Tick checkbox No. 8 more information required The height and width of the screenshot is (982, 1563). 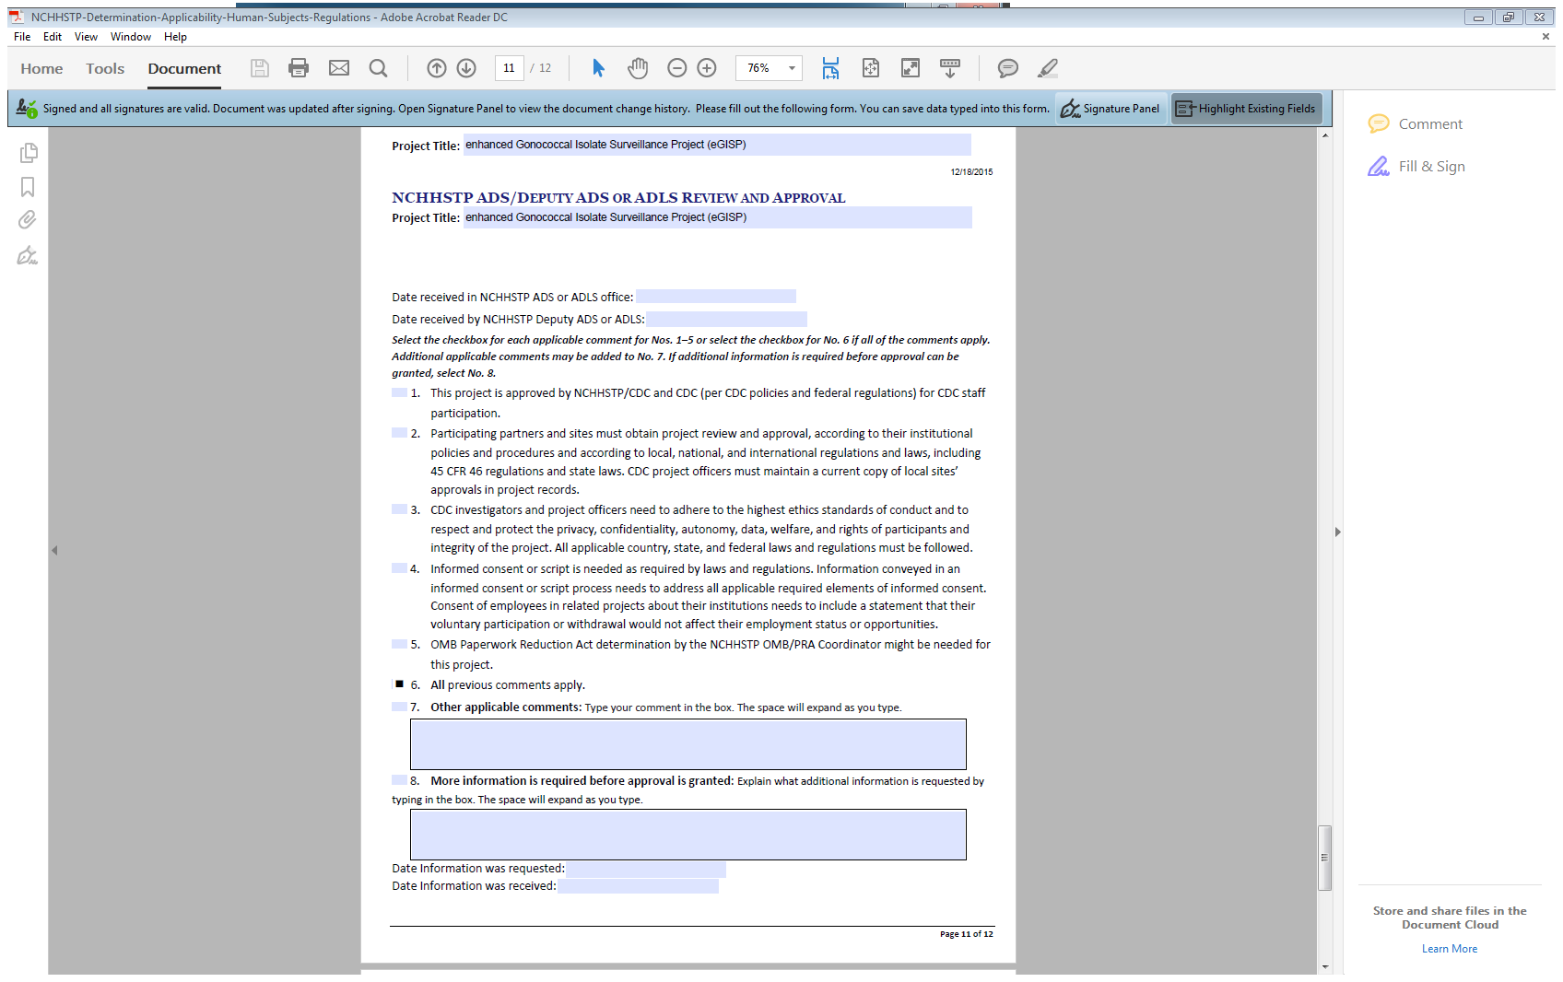pyautogui.click(x=399, y=780)
